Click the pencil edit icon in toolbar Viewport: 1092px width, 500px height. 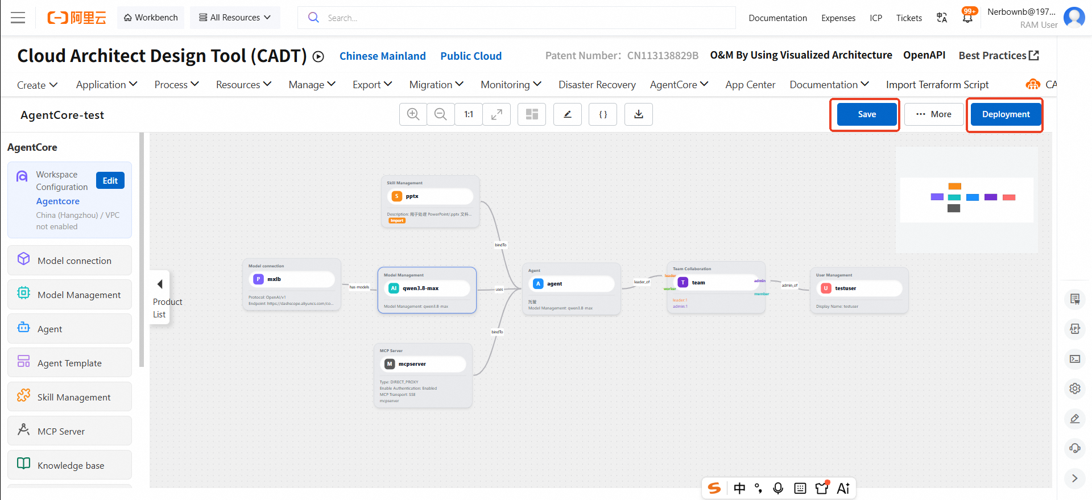tap(568, 114)
